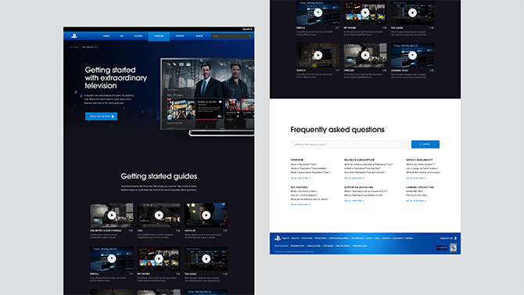Play the Search guide video on right page
524x295 pixels.
pos(318,56)
